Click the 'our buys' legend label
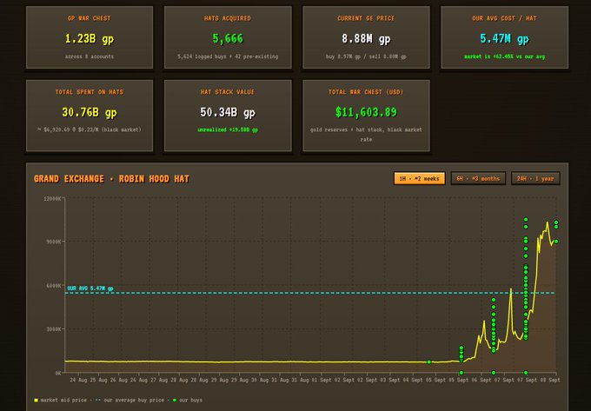591x411 pixels. (x=190, y=400)
